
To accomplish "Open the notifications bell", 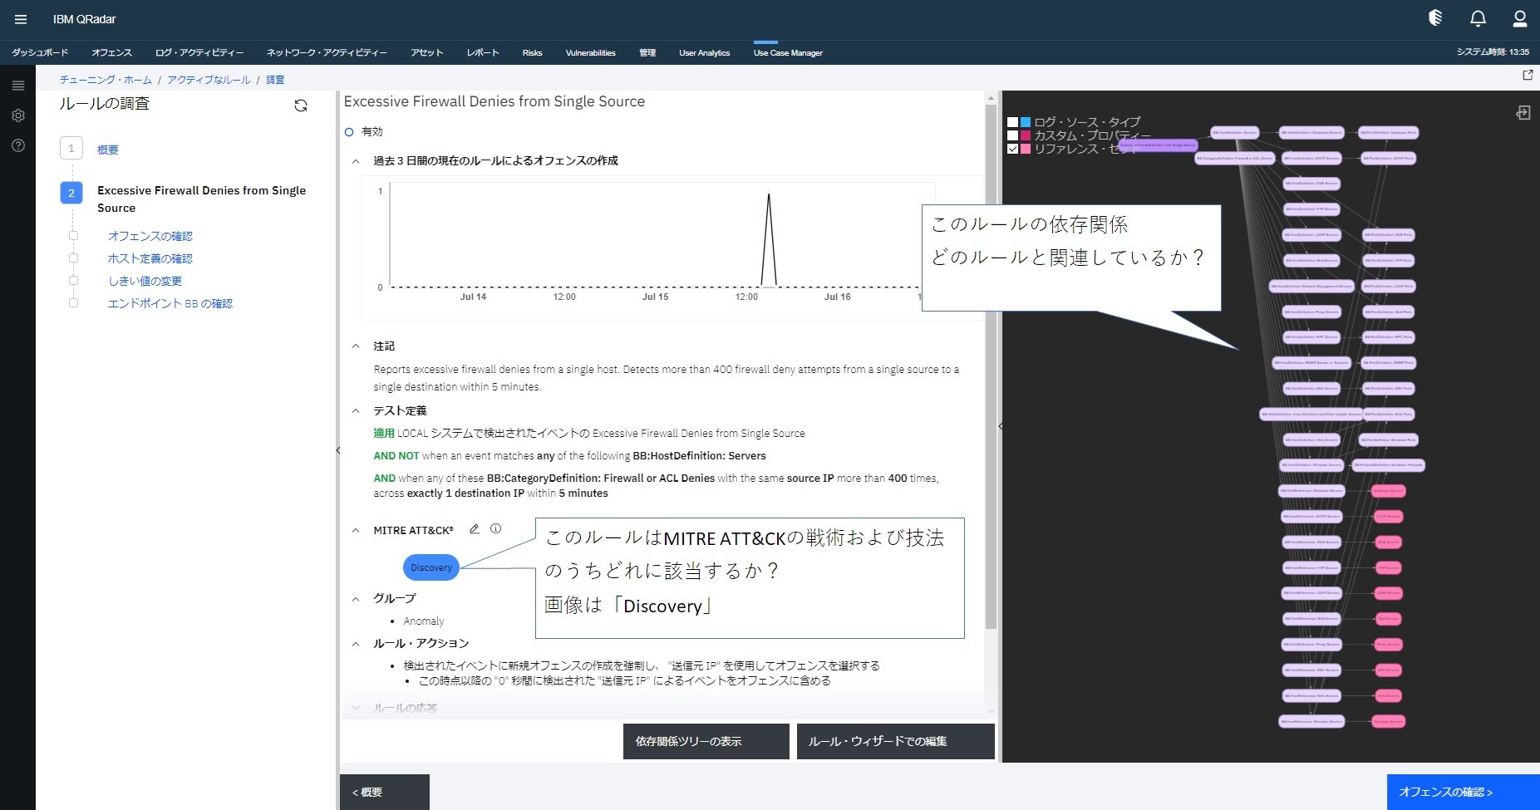I will click(x=1478, y=18).
